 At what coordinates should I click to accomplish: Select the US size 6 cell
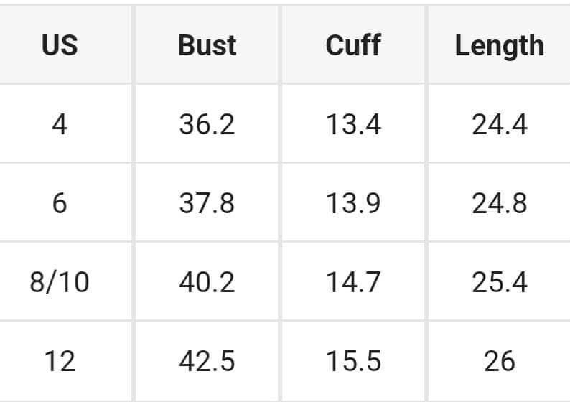pyautogui.click(x=60, y=203)
